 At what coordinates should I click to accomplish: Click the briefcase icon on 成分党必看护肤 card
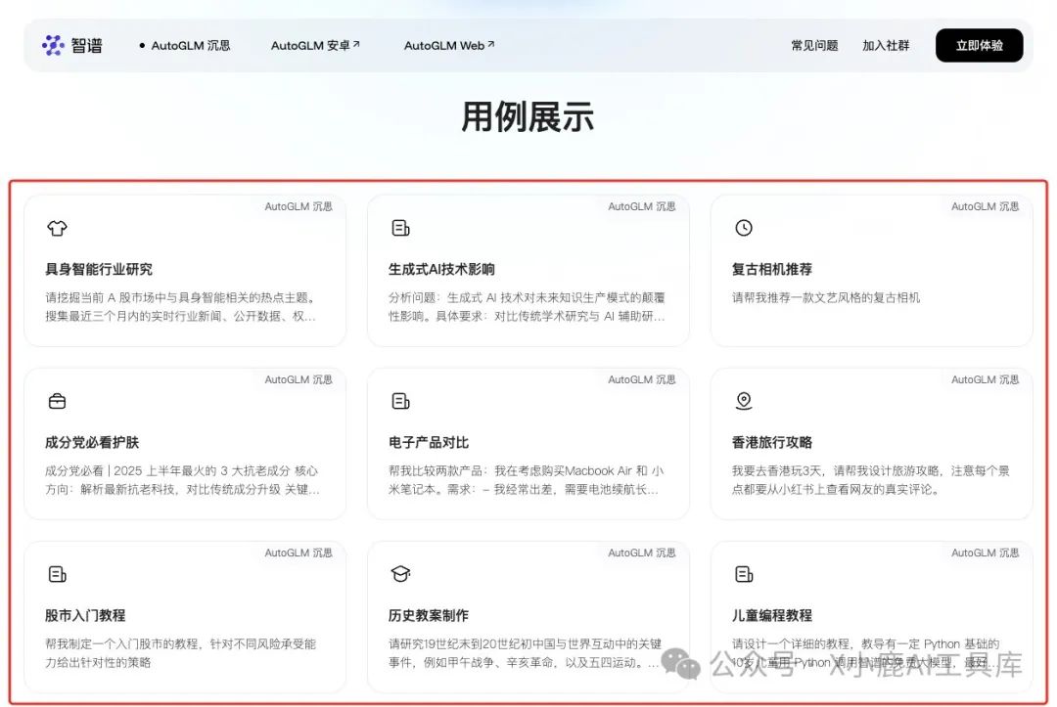pyautogui.click(x=58, y=401)
